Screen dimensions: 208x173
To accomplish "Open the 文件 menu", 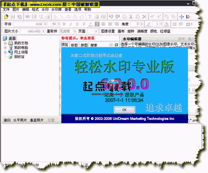I will pos(6,9).
